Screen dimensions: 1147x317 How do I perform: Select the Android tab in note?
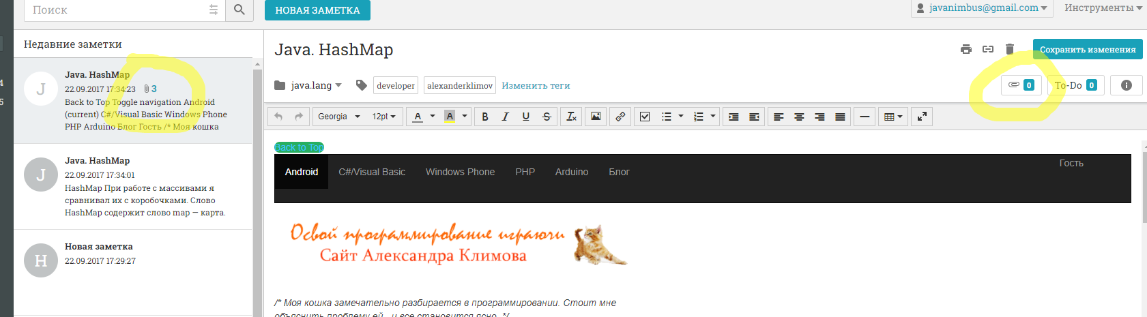pyautogui.click(x=302, y=172)
